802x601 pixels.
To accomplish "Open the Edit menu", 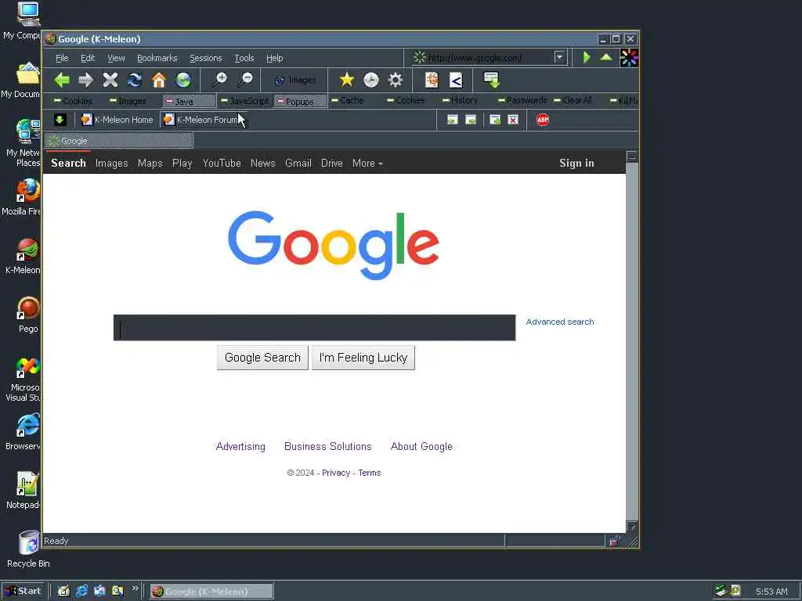I will tap(88, 58).
